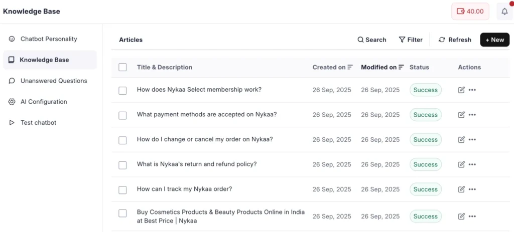Click the Unanswered Questions chat bubble icon
This screenshot has width=514, height=232.
coord(12,81)
